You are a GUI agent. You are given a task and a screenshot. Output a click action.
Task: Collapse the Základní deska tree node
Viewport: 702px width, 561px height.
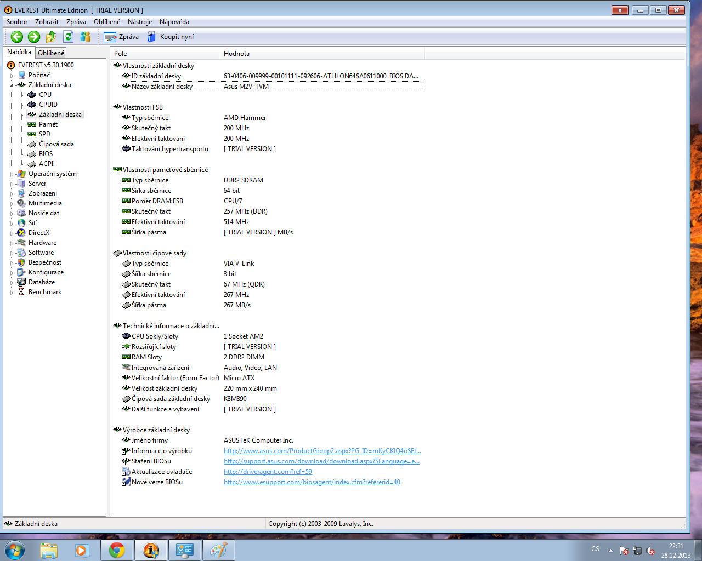click(x=12, y=85)
